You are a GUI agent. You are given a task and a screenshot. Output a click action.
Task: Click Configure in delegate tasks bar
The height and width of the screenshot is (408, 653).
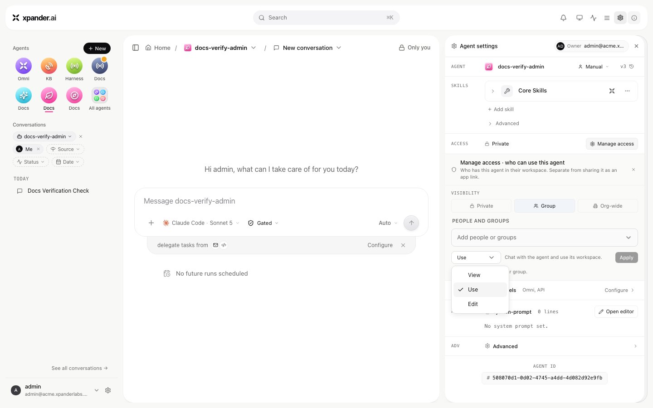[x=380, y=245]
